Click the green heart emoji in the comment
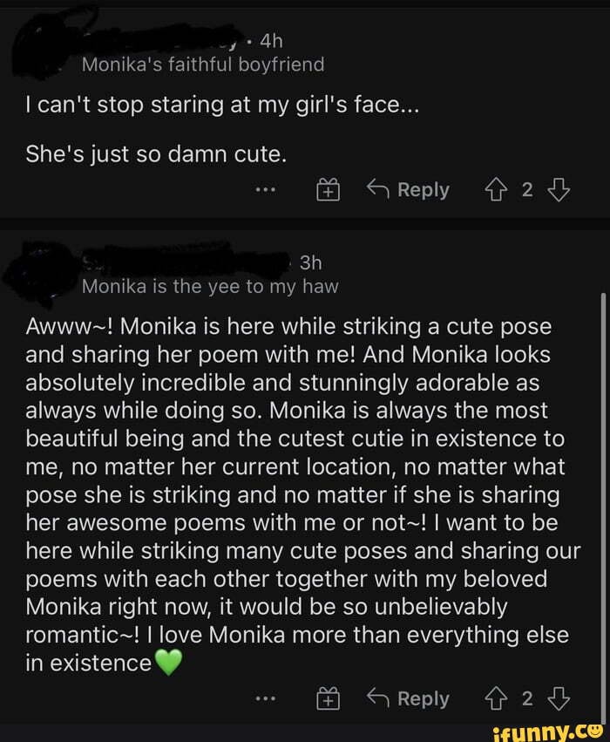The width and height of the screenshot is (610, 742). click(x=169, y=664)
